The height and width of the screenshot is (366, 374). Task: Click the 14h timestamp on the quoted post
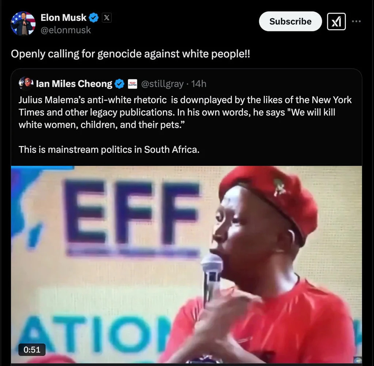[x=199, y=84]
